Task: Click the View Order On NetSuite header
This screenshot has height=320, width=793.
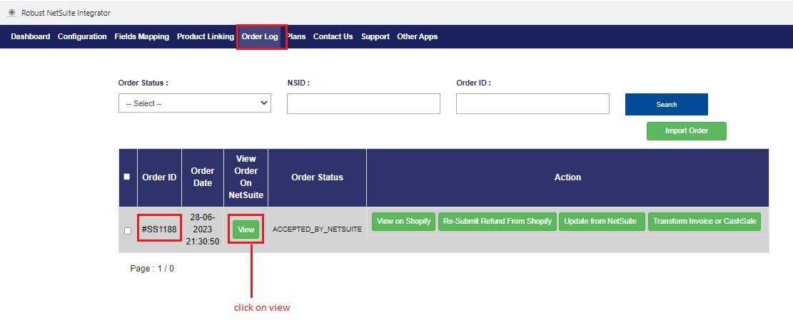Action: pyautogui.click(x=246, y=177)
